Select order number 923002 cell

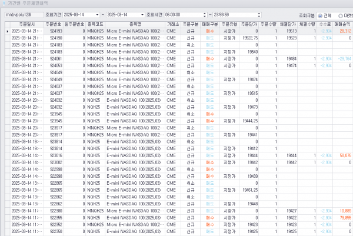[x=54, y=162]
